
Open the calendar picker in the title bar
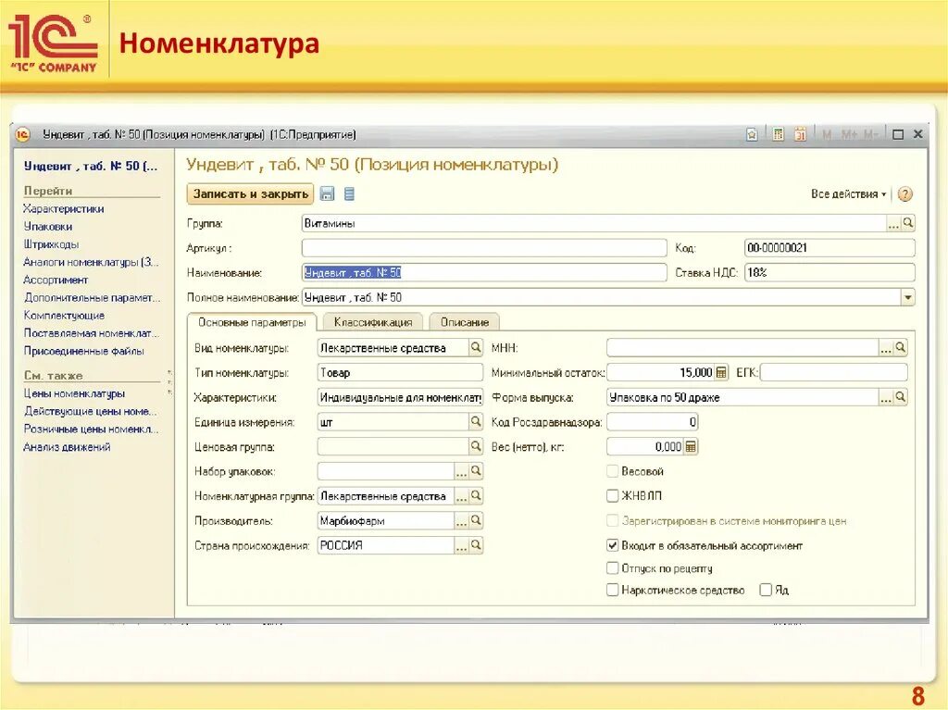click(799, 134)
